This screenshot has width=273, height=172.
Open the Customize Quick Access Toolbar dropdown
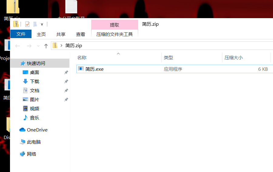[x=42, y=24]
